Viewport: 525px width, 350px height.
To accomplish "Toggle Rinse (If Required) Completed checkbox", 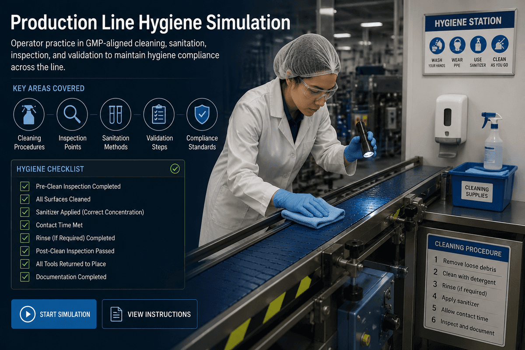I will [25, 238].
